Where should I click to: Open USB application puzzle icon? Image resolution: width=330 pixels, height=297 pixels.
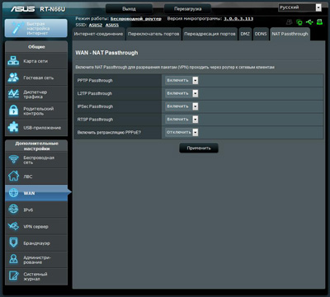pos(13,127)
